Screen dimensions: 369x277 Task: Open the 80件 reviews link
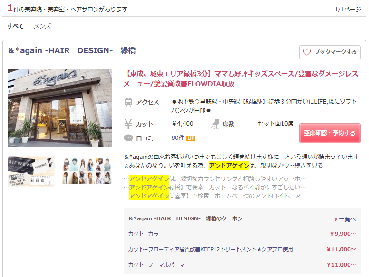[x=177, y=138]
